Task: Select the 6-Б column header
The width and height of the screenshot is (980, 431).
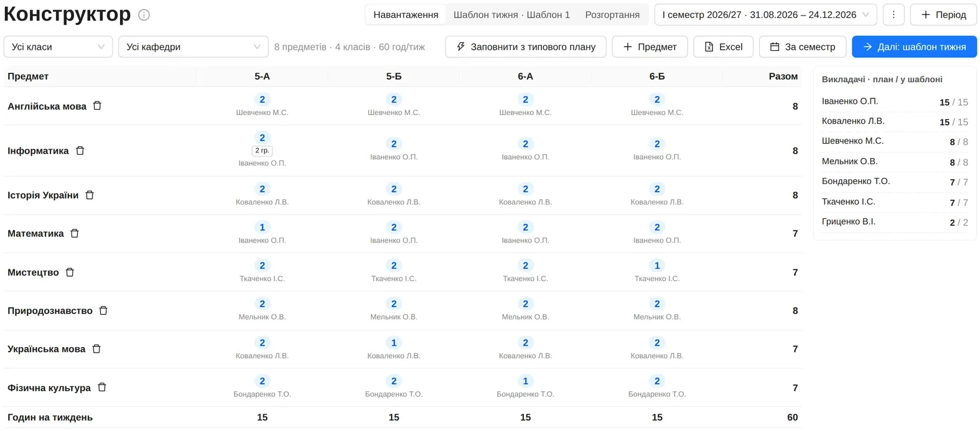Action: coord(657,76)
